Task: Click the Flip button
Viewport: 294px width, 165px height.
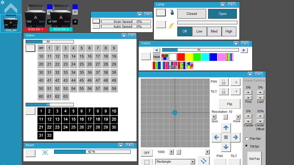Action: [x=229, y=104]
